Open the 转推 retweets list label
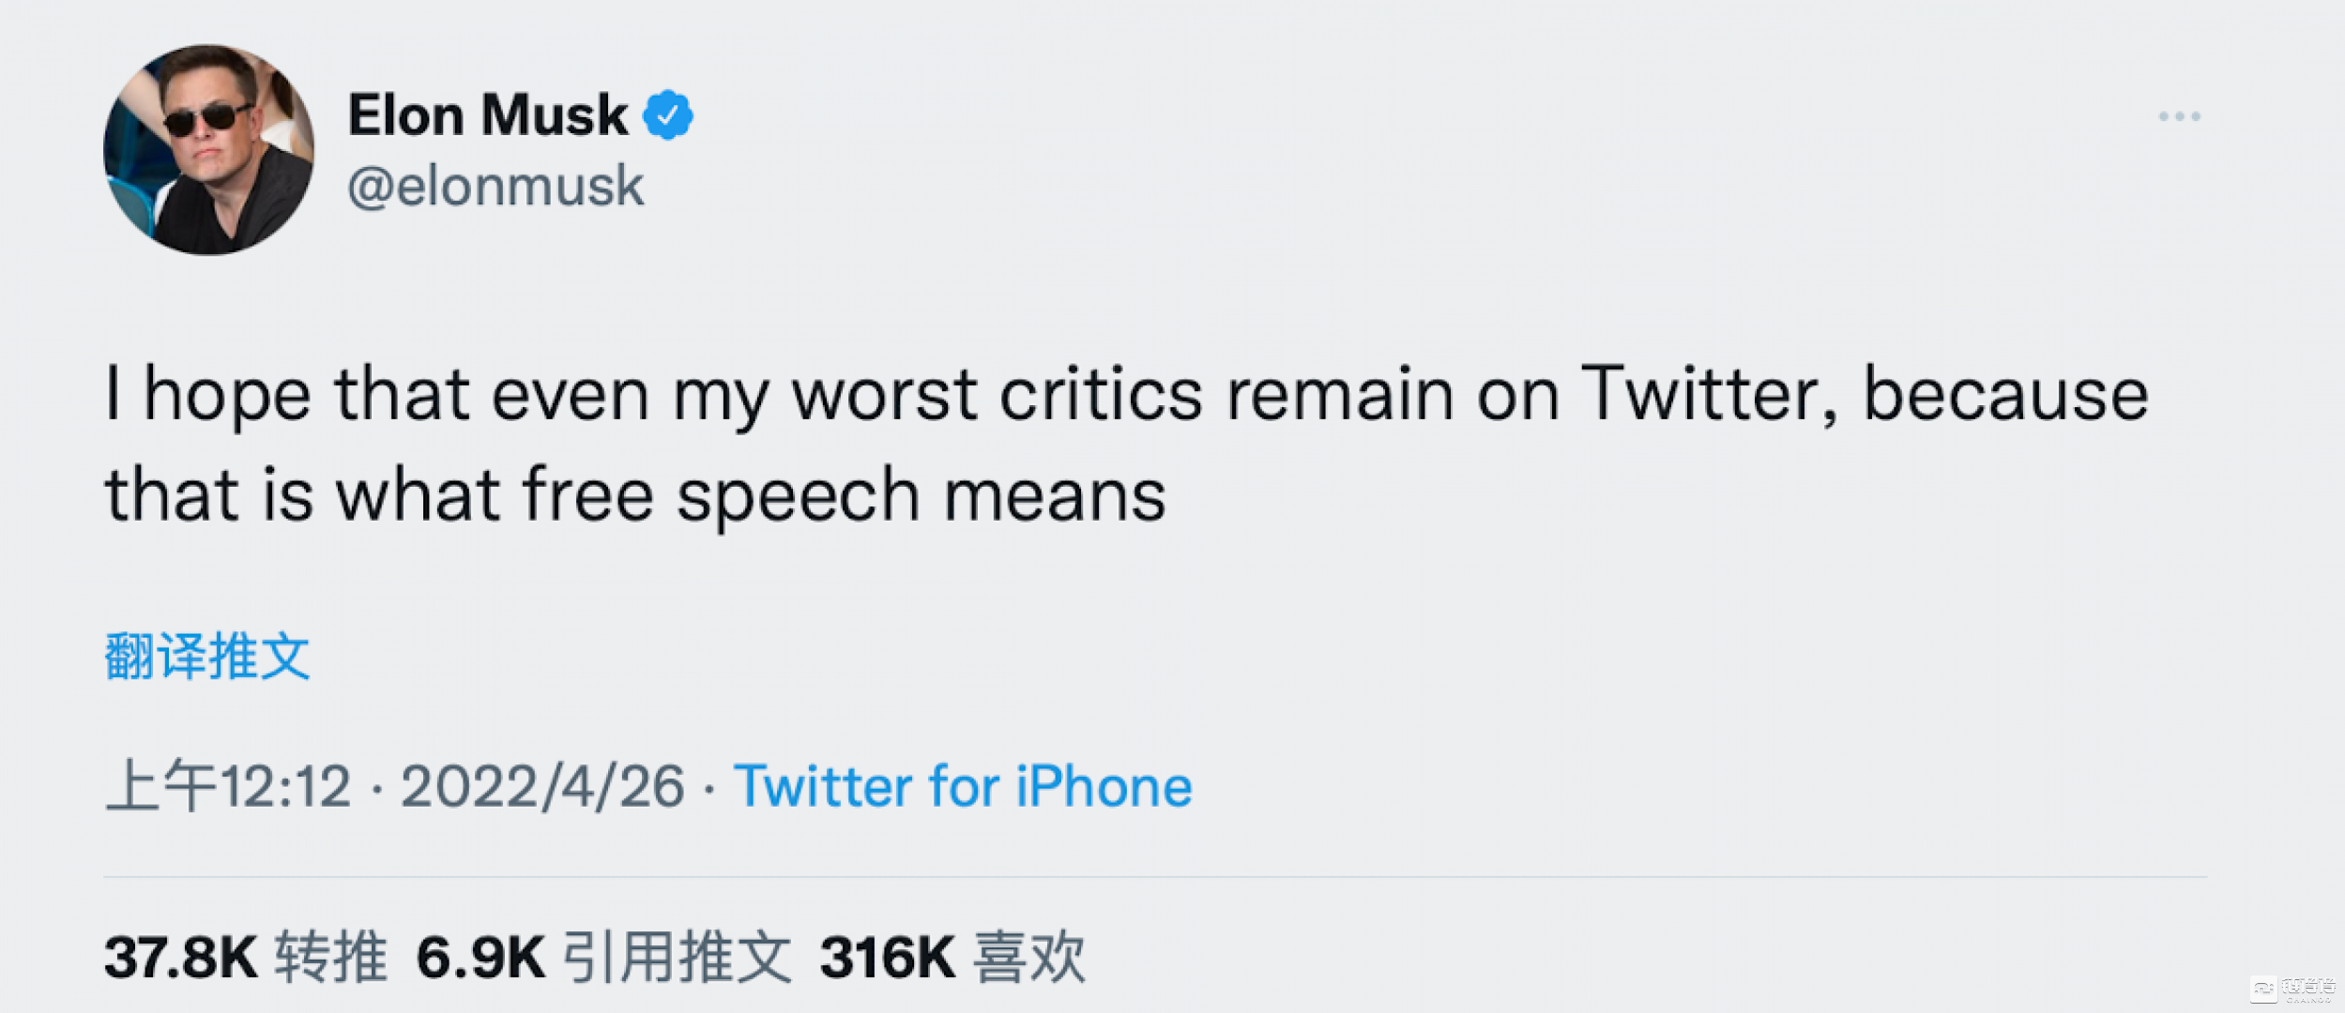The width and height of the screenshot is (2345, 1013). [331, 958]
